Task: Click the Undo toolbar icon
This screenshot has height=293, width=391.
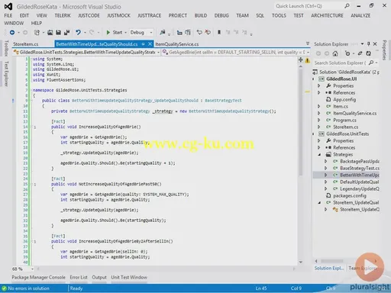Action: [x=78, y=32]
